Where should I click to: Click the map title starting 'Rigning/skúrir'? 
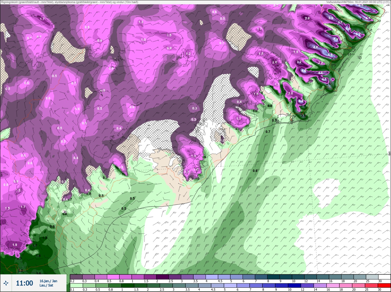[x=69, y=2]
